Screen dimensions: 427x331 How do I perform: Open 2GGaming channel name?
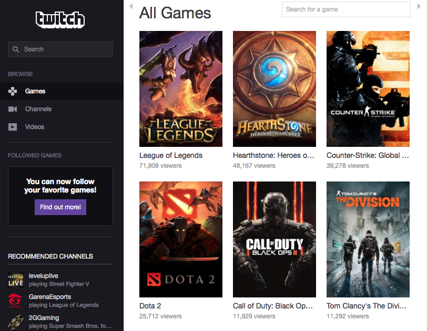(x=44, y=318)
